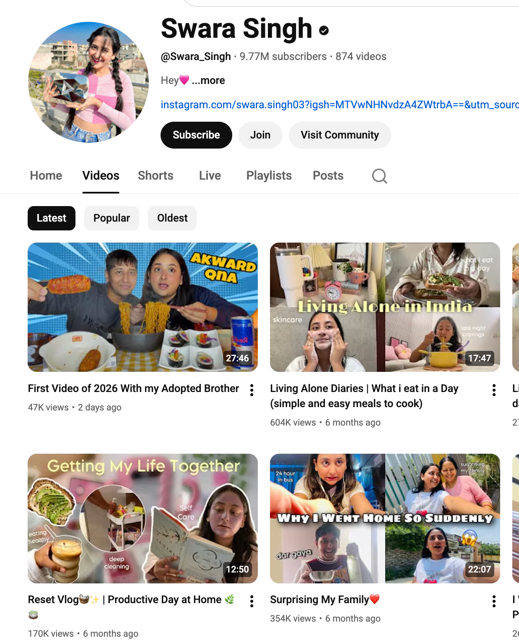
Task: Open the Surprising My Family video title
Action: 319,599
